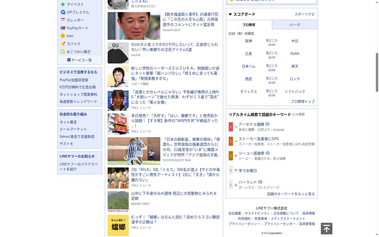Click LINEヤフーのパラアスリートを紹介 link
The height and width of the screenshot is (237, 379).
click(79, 167)
